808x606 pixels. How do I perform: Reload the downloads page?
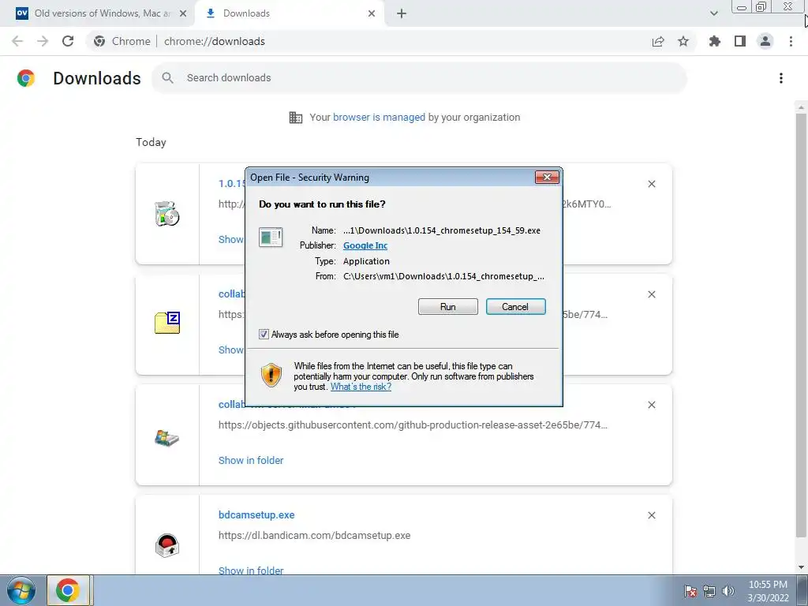click(68, 41)
